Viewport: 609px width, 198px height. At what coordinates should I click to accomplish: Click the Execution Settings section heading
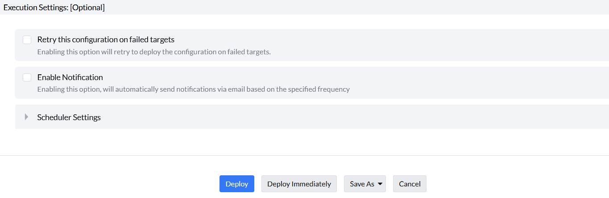(36, 8)
